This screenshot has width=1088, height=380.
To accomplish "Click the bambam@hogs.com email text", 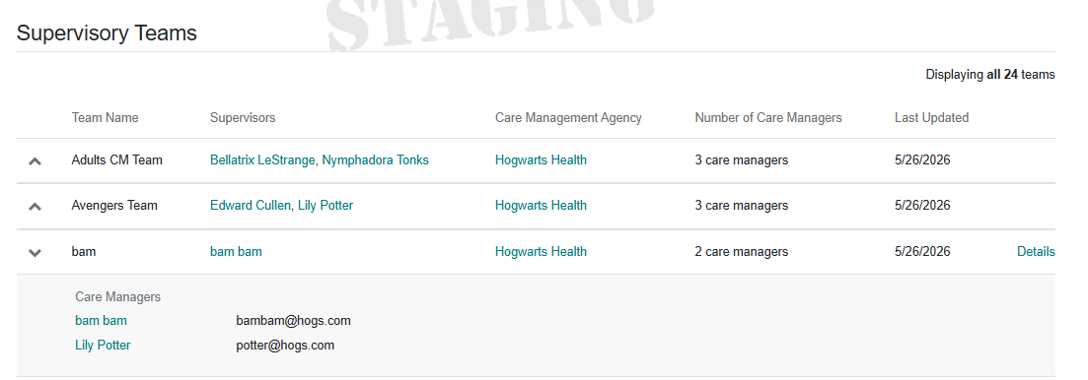I will pyautogui.click(x=294, y=321).
